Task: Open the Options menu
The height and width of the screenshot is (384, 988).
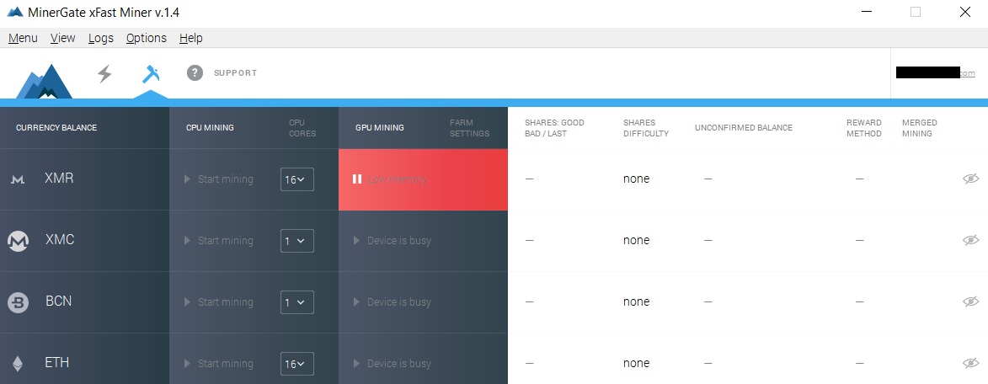Action: [x=147, y=38]
